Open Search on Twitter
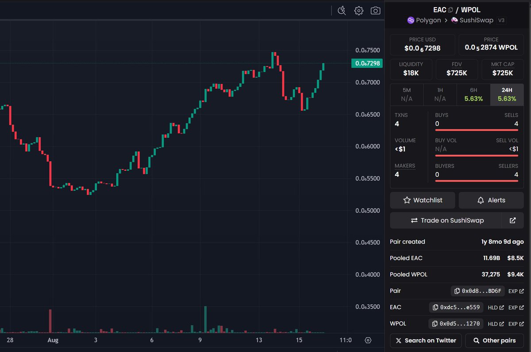Viewport: 531px width, 352px height. tap(425, 340)
